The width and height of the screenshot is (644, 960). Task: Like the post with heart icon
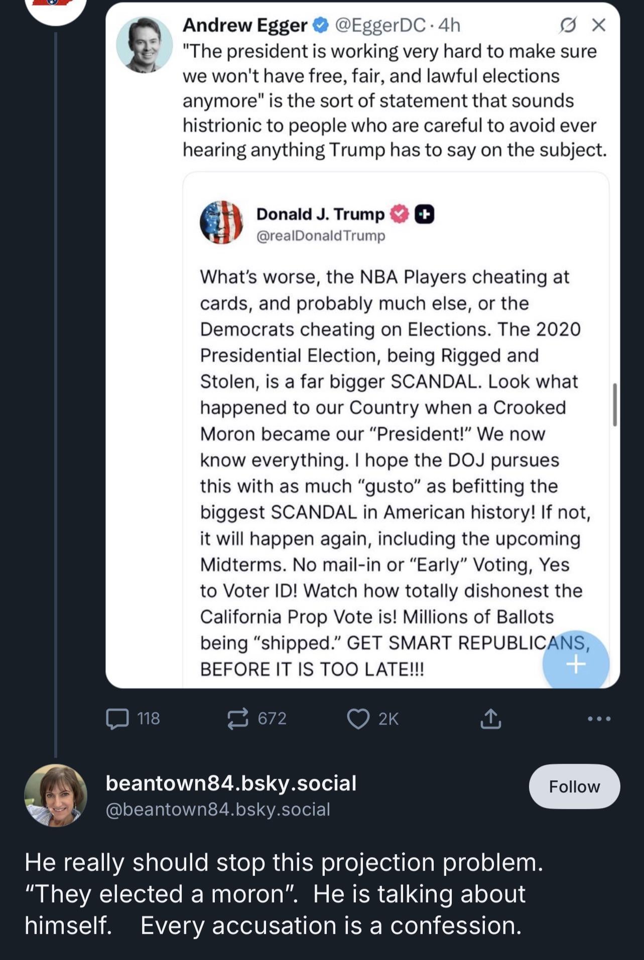tap(358, 719)
